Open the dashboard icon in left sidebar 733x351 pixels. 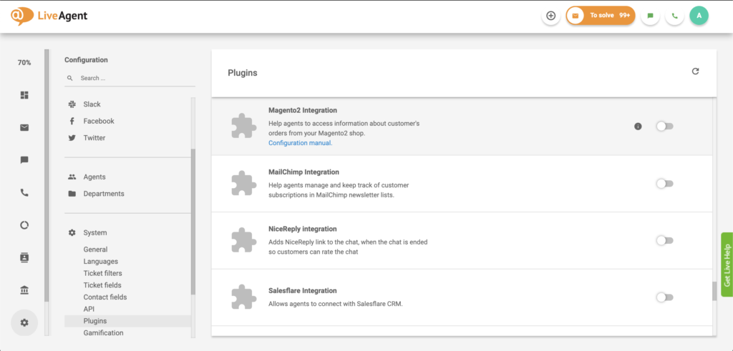pos(24,95)
